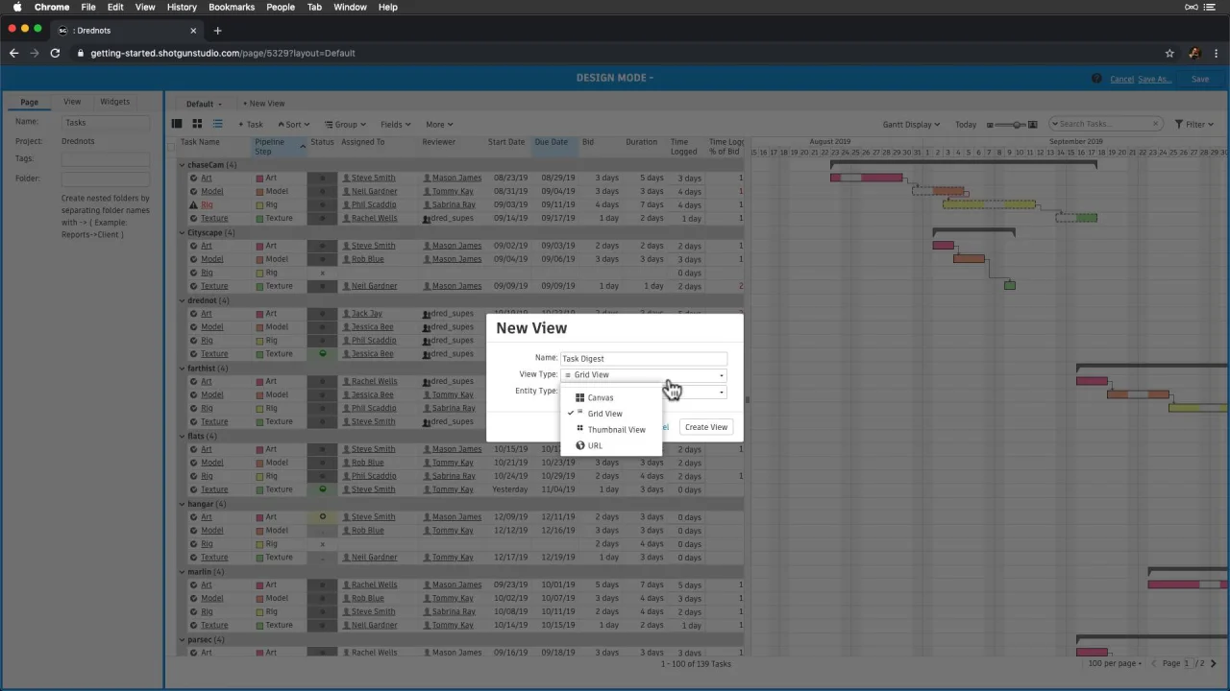
Task: Pick Thumbnail View from the dropdown list
Action: [x=611, y=430]
